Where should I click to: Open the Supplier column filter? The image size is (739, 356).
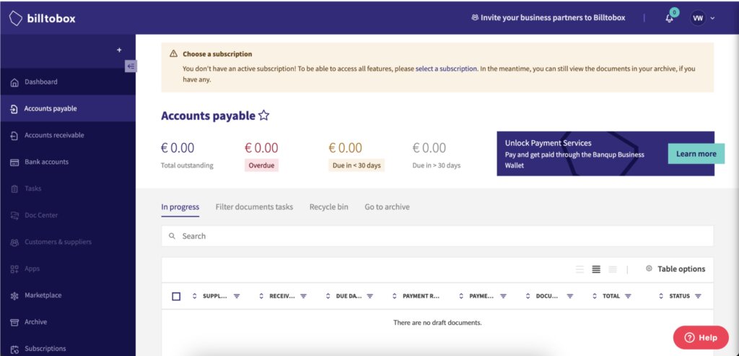coord(237,296)
